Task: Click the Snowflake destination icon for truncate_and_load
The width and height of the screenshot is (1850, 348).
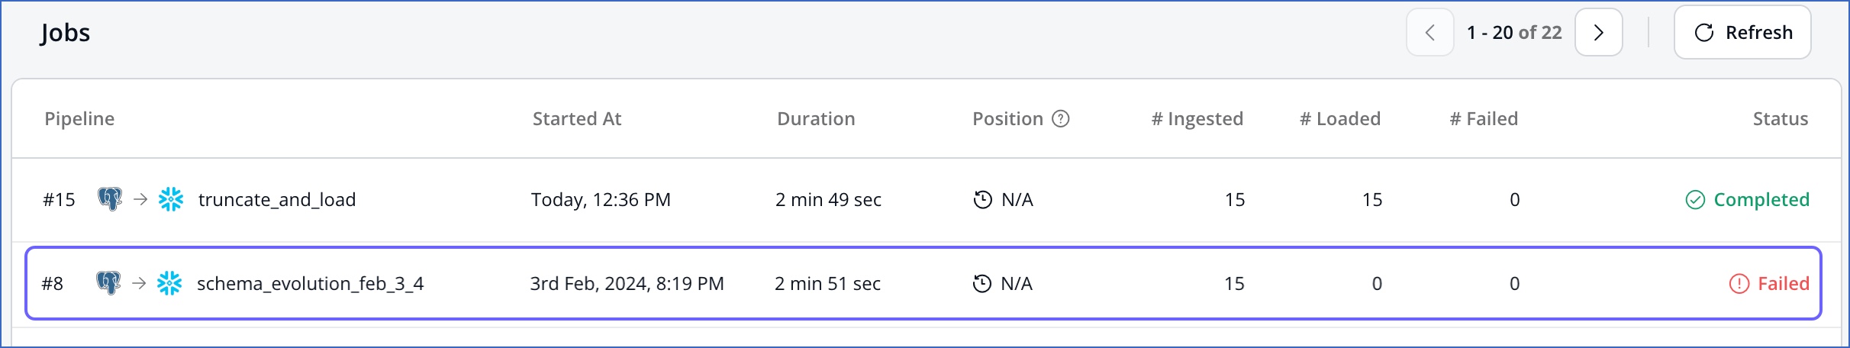Action: pos(171,199)
